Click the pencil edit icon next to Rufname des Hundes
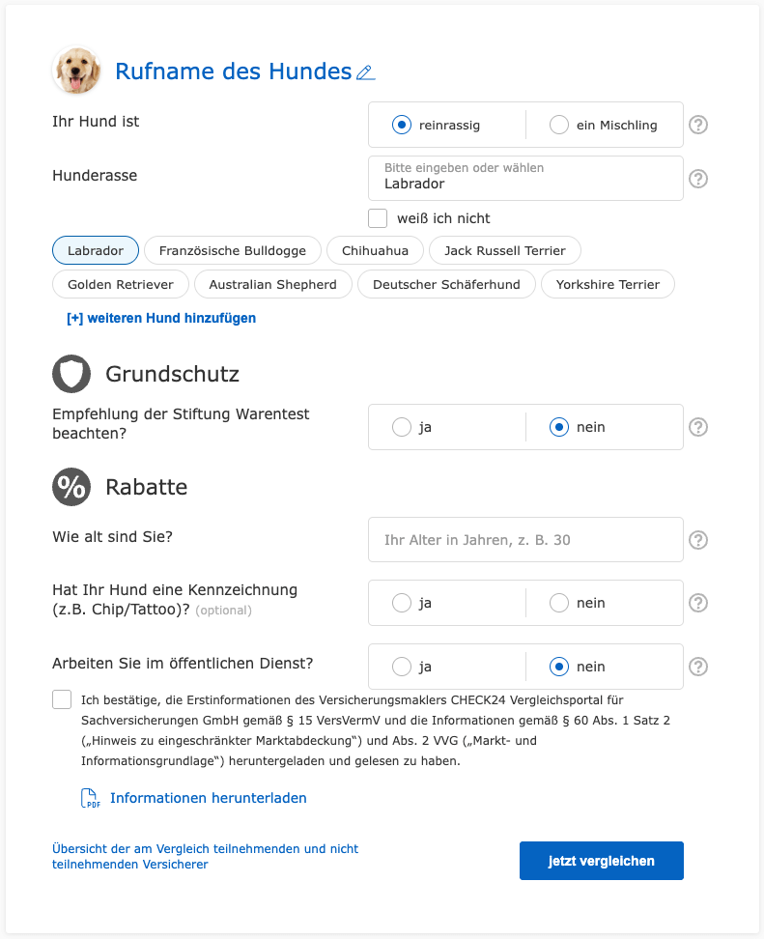Image resolution: width=764 pixels, height=939 pixels. (x=365, y=71)
